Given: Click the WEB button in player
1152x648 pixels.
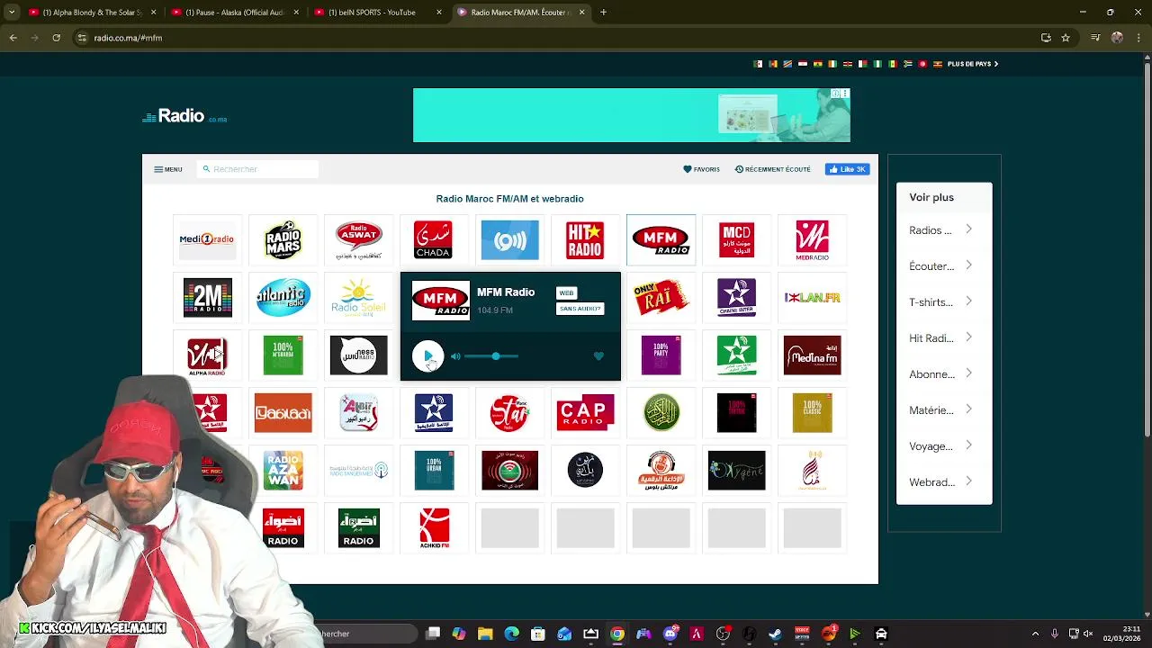Looking at the screenshot, I should pyautogui.click(x=566, y=292).
